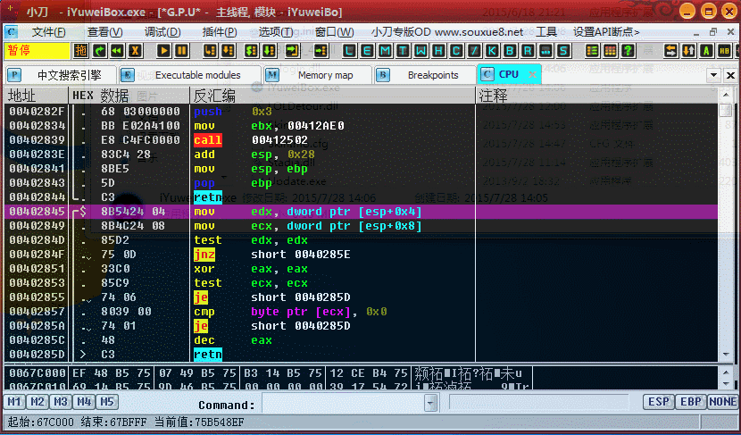The image size is (741, 435).
Task: Click the M1 memory button
Action: (14, 402)
